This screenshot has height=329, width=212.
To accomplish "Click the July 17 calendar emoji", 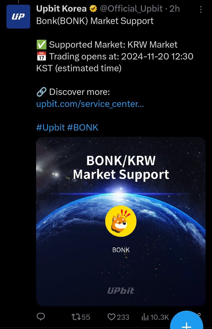I will tap(41, 56).
